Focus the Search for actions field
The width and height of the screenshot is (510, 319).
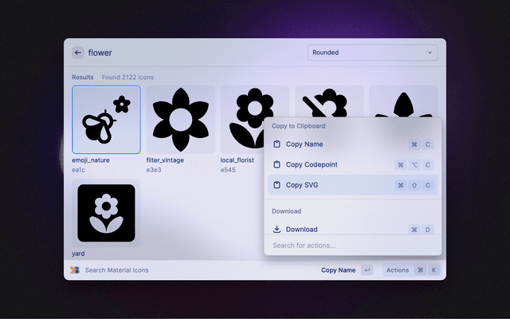click(x=352, y=245)
